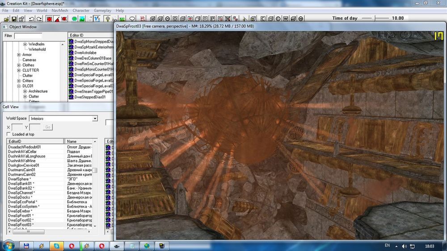Expand the Armor tree node
This screenshot has height=251, width=447.
tap(19, 55)
